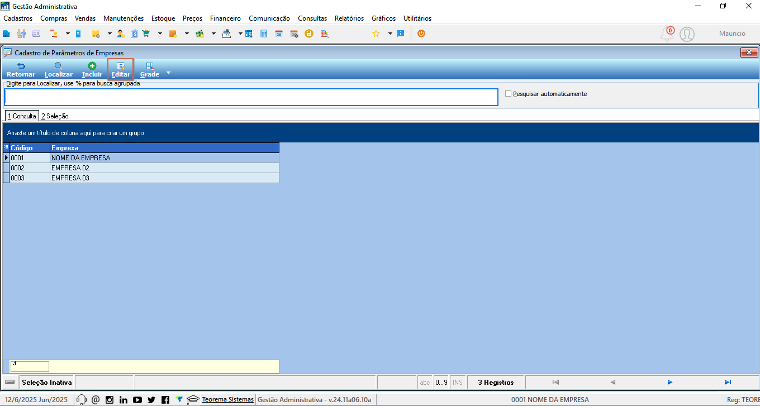Open the Teorema Sistemas link

point(228,399)
